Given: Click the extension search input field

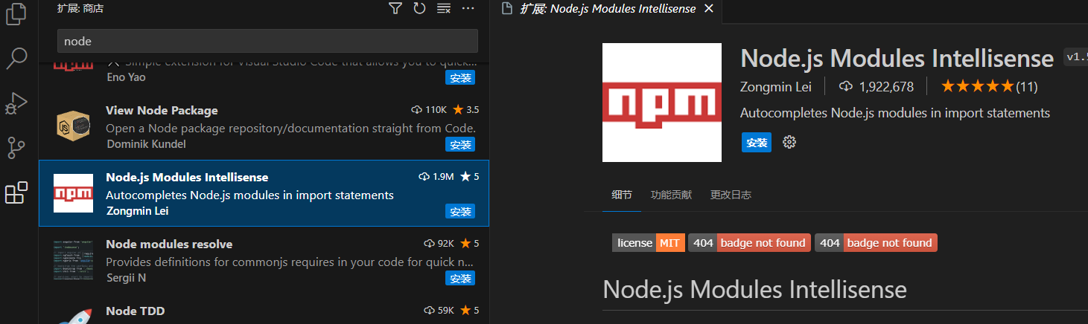Looking at the screenshot, I should pyautogui.click(x=267, y=41).
